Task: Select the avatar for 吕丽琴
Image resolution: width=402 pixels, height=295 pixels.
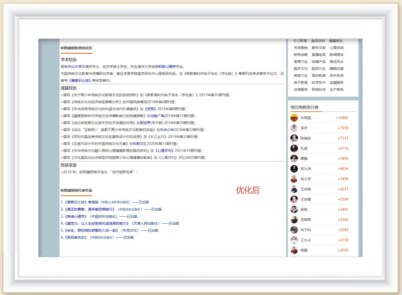Action: coord(294,220)
